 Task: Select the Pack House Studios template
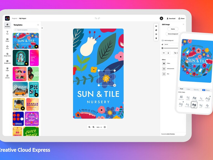coord(21,58)
